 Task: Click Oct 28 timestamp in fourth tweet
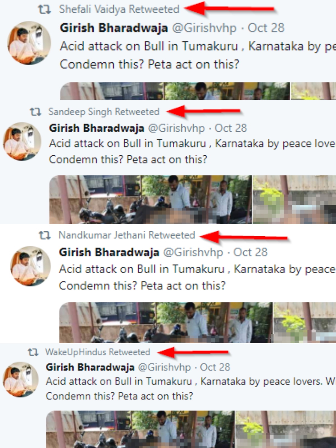tap(215, 367)
